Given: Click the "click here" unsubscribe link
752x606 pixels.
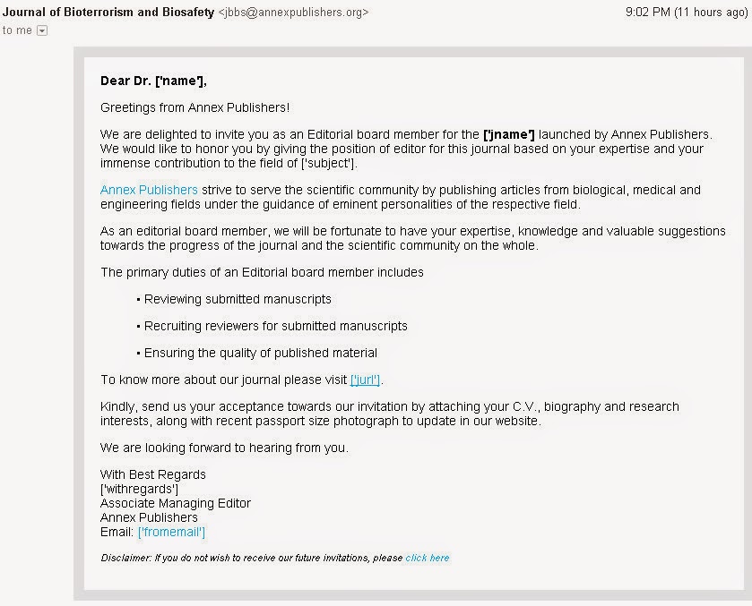Looking at the screenshot, I should tap(428, 558).
